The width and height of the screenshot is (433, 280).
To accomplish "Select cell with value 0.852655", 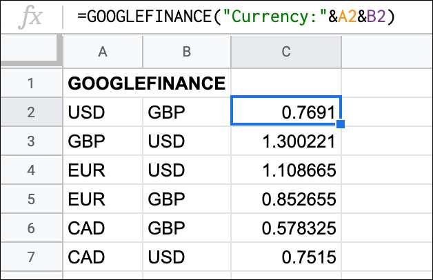I will 286,199.
